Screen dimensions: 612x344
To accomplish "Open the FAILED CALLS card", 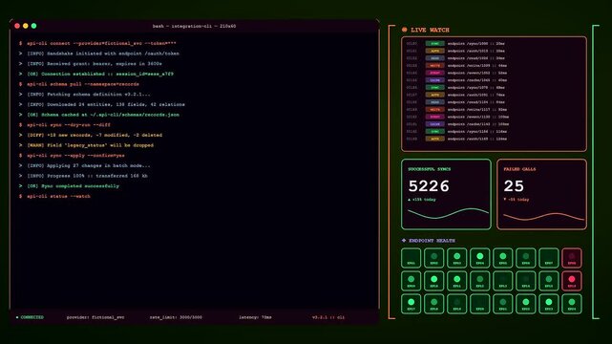I will (x=541, y=194).
